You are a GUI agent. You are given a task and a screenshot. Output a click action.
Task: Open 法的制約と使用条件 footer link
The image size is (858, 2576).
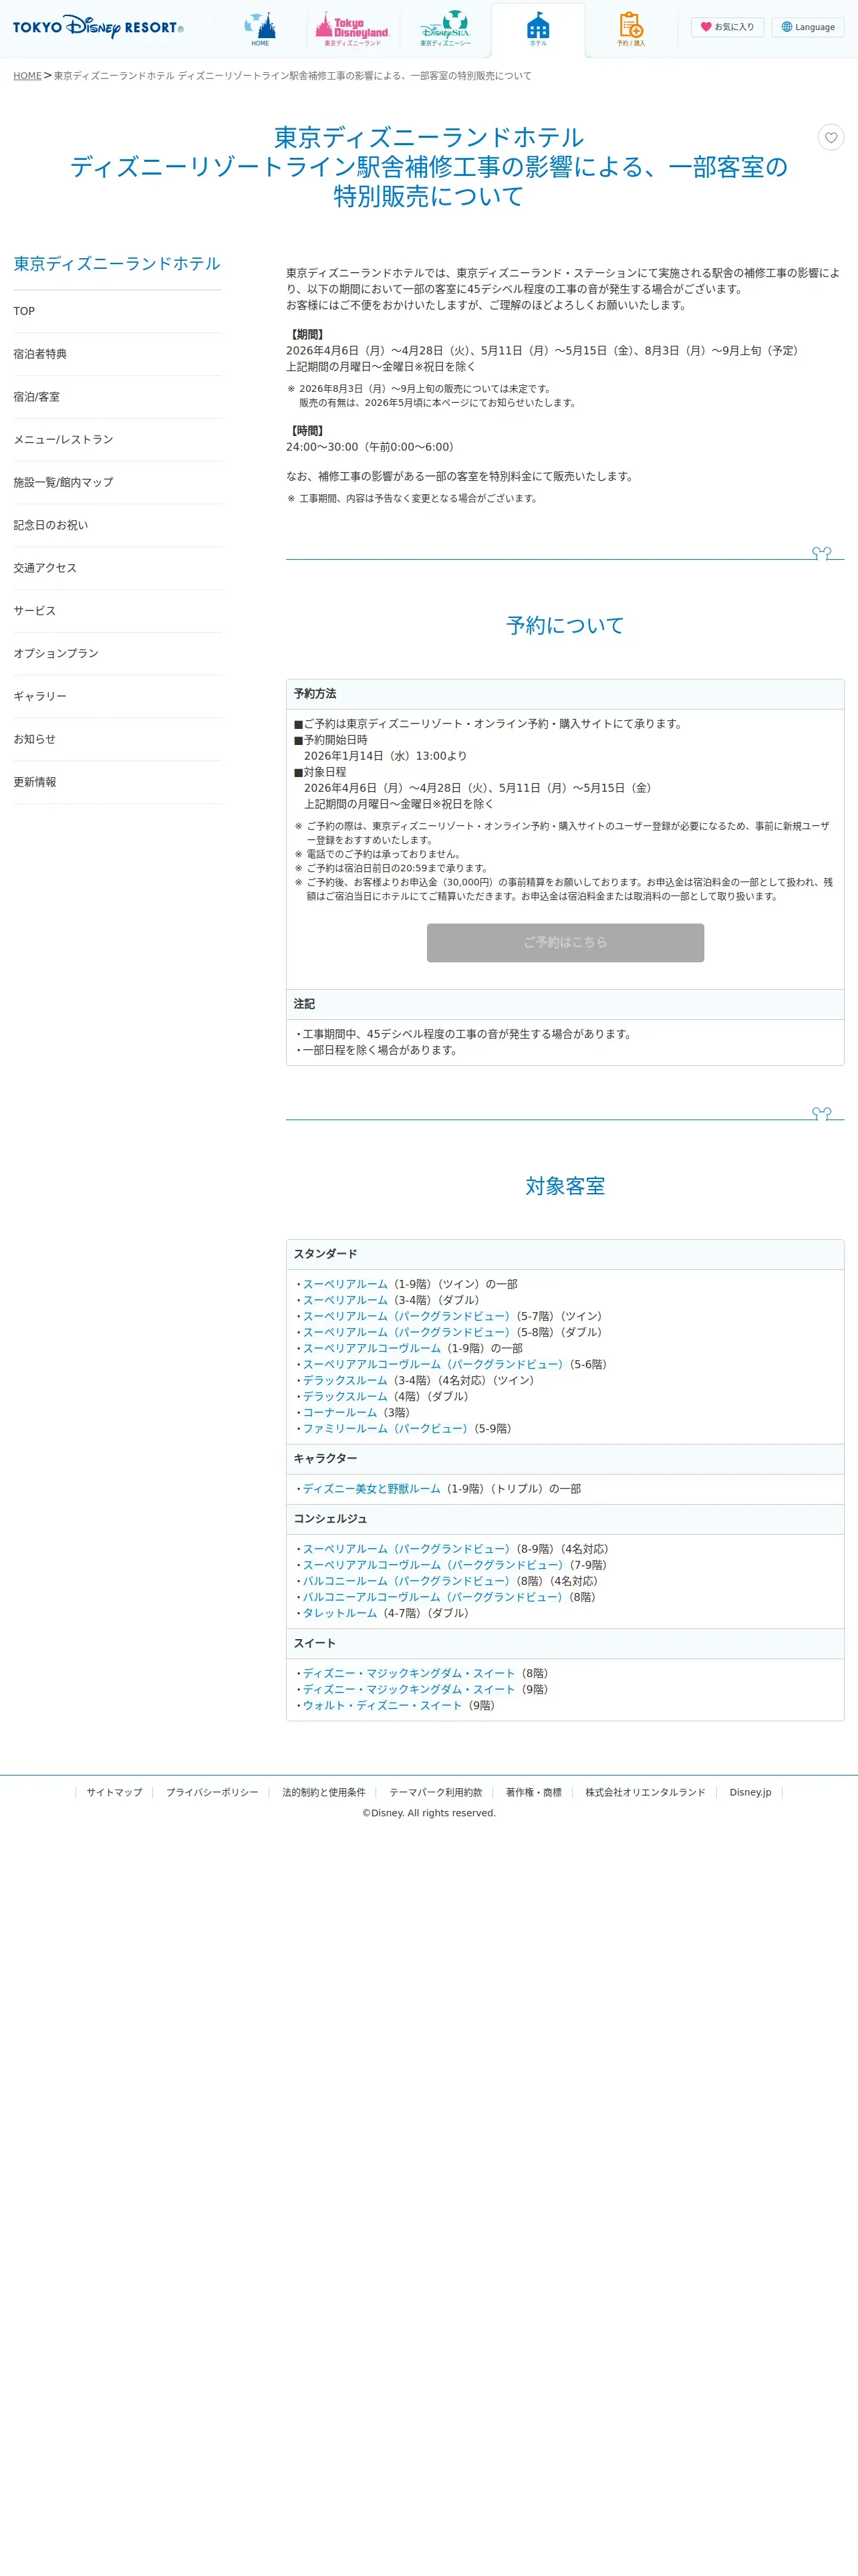tap(323, 1792)
